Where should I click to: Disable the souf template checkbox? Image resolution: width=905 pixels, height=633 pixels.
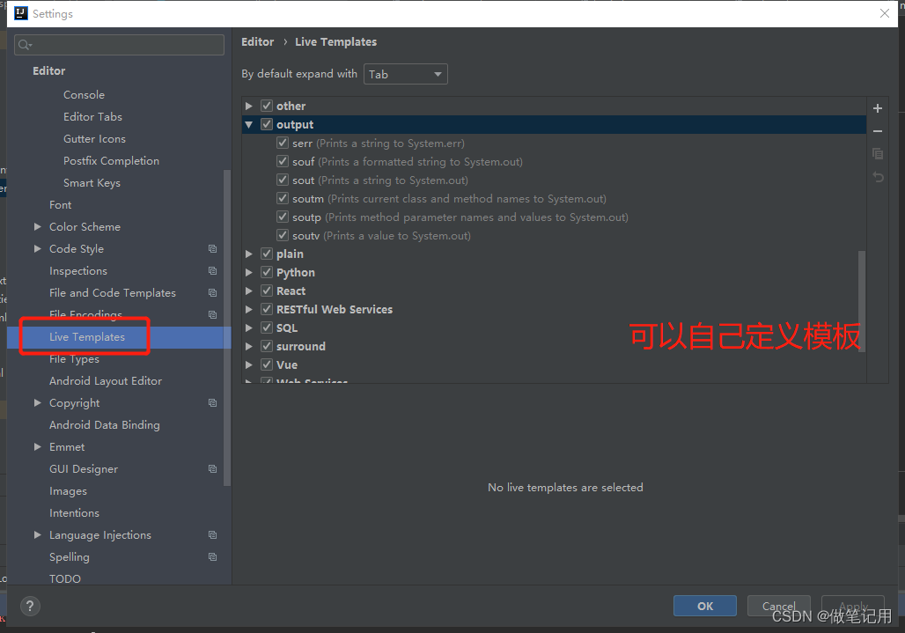pos(283,161)
